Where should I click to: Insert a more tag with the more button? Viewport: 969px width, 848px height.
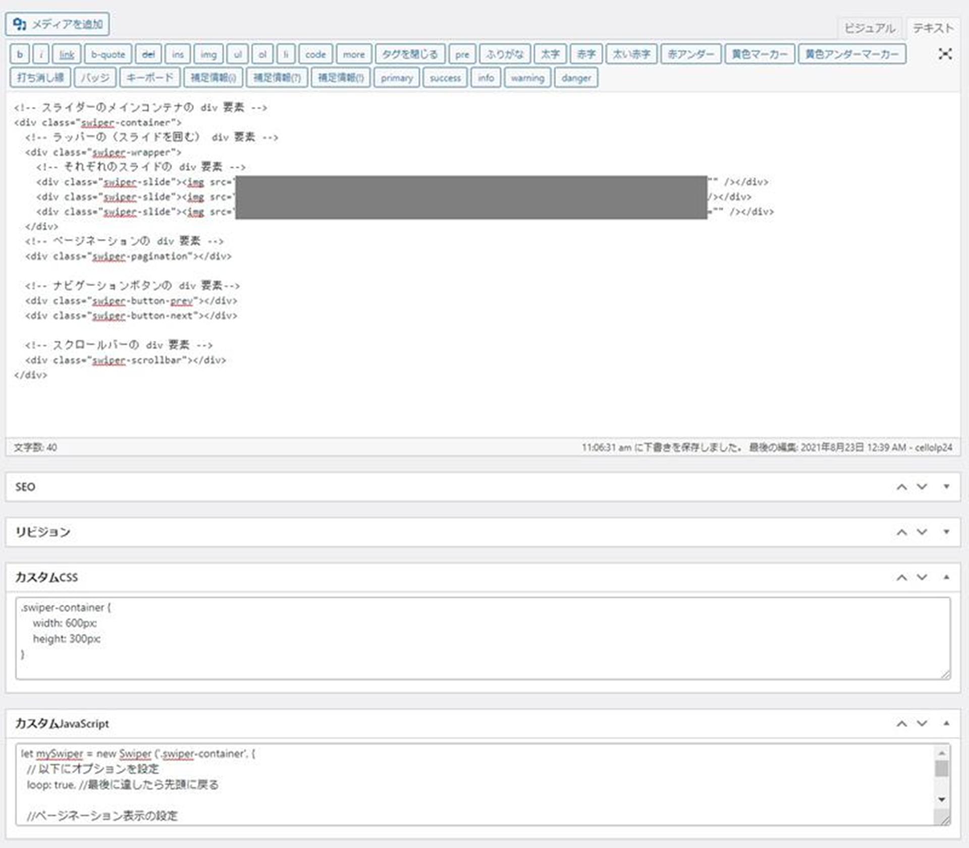tap(353, 55)
